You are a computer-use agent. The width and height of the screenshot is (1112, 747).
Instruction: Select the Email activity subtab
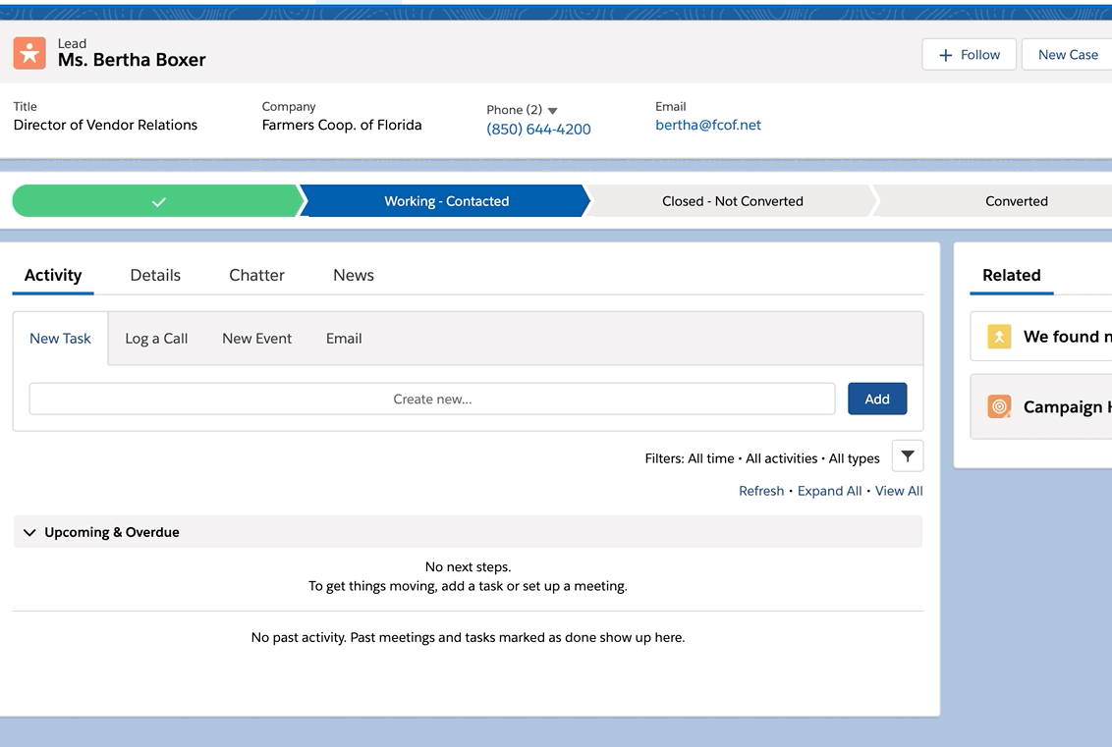coord(344,339)
